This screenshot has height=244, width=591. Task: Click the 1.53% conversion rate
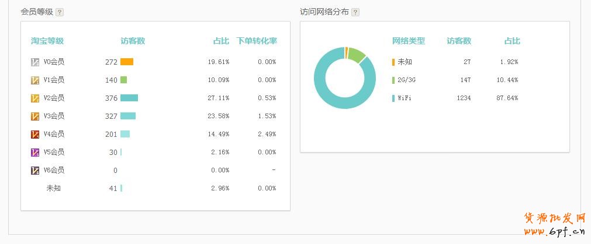[267, 116]
